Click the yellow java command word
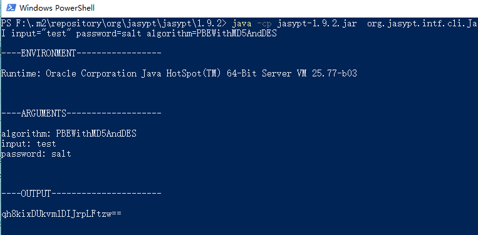This screenshot has width=478, height=235. pos(242,24)
